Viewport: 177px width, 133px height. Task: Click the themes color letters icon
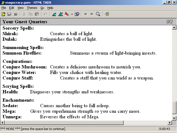point(67,14)
